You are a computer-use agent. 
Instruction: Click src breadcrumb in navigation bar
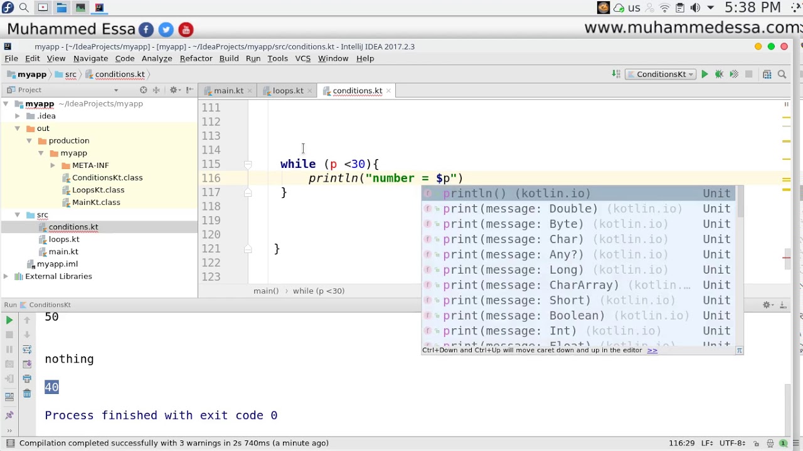70,74
